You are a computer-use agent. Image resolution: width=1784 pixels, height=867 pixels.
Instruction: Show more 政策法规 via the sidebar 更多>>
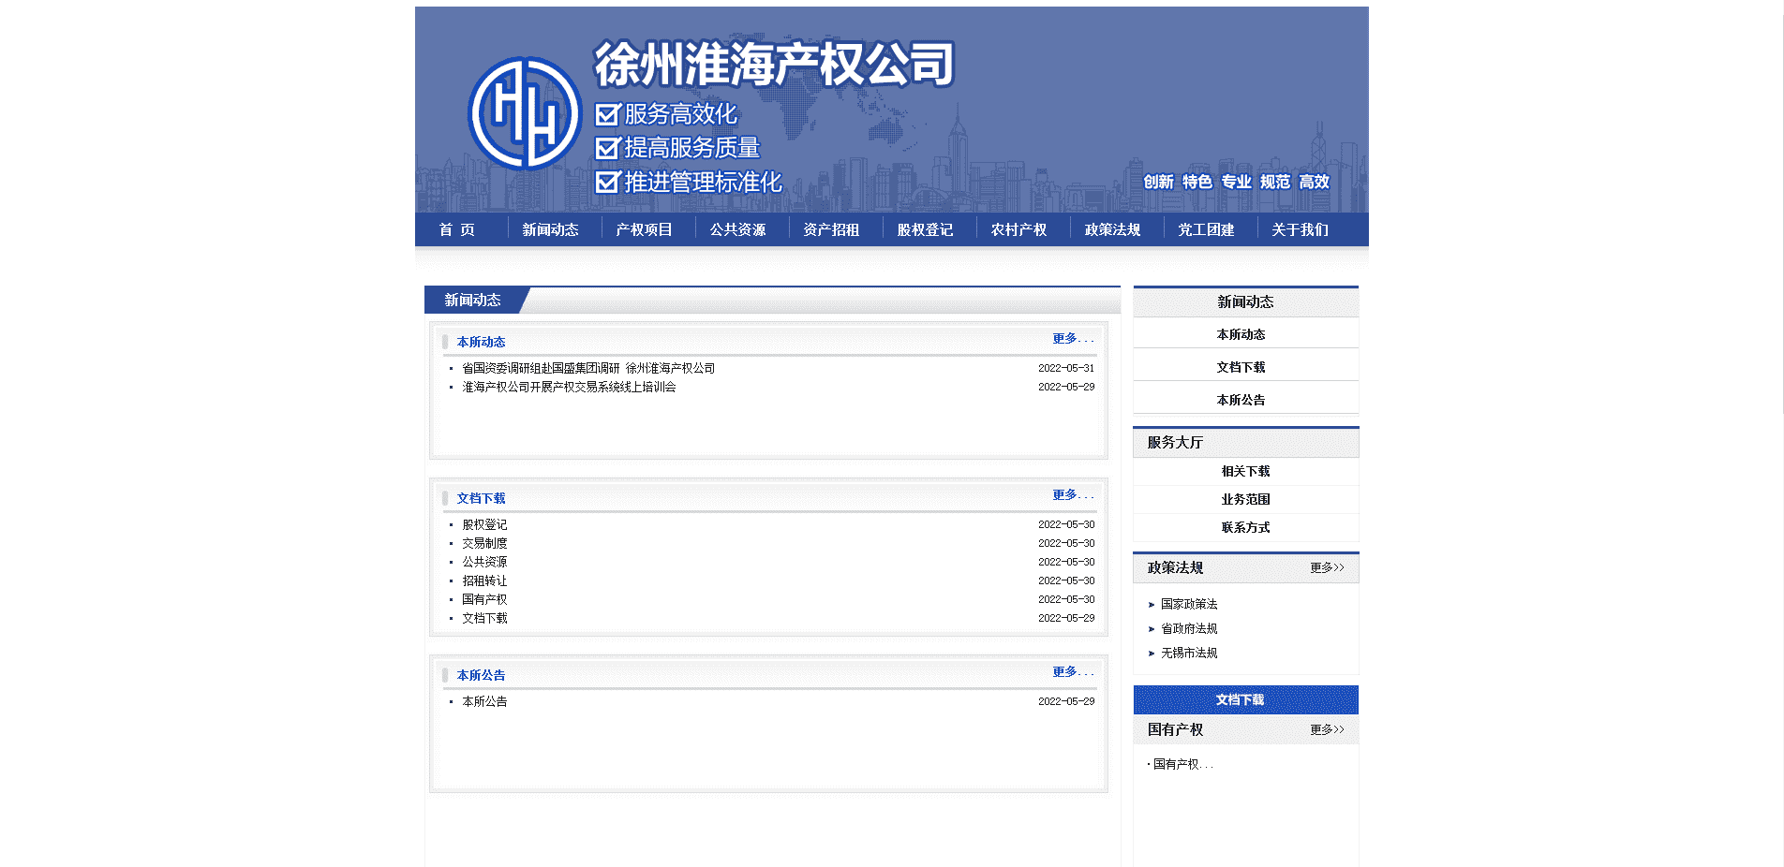pos(1327,568)
